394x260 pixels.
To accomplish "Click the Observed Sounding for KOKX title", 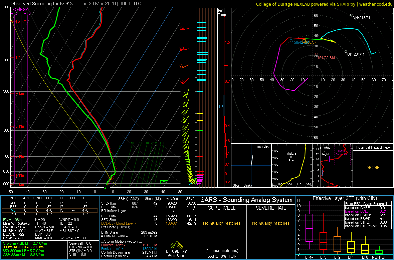I will point(76,4).
